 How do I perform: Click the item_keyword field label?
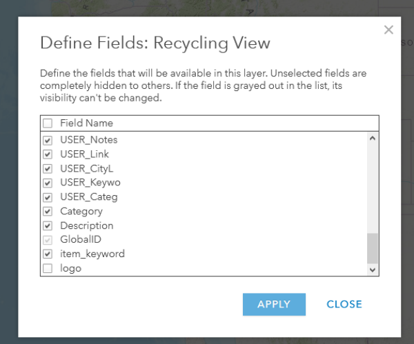92,254
